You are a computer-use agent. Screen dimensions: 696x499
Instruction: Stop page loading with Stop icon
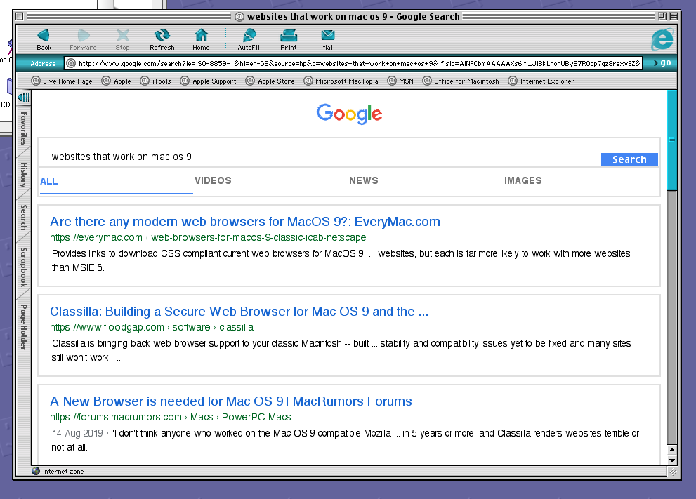122,36
